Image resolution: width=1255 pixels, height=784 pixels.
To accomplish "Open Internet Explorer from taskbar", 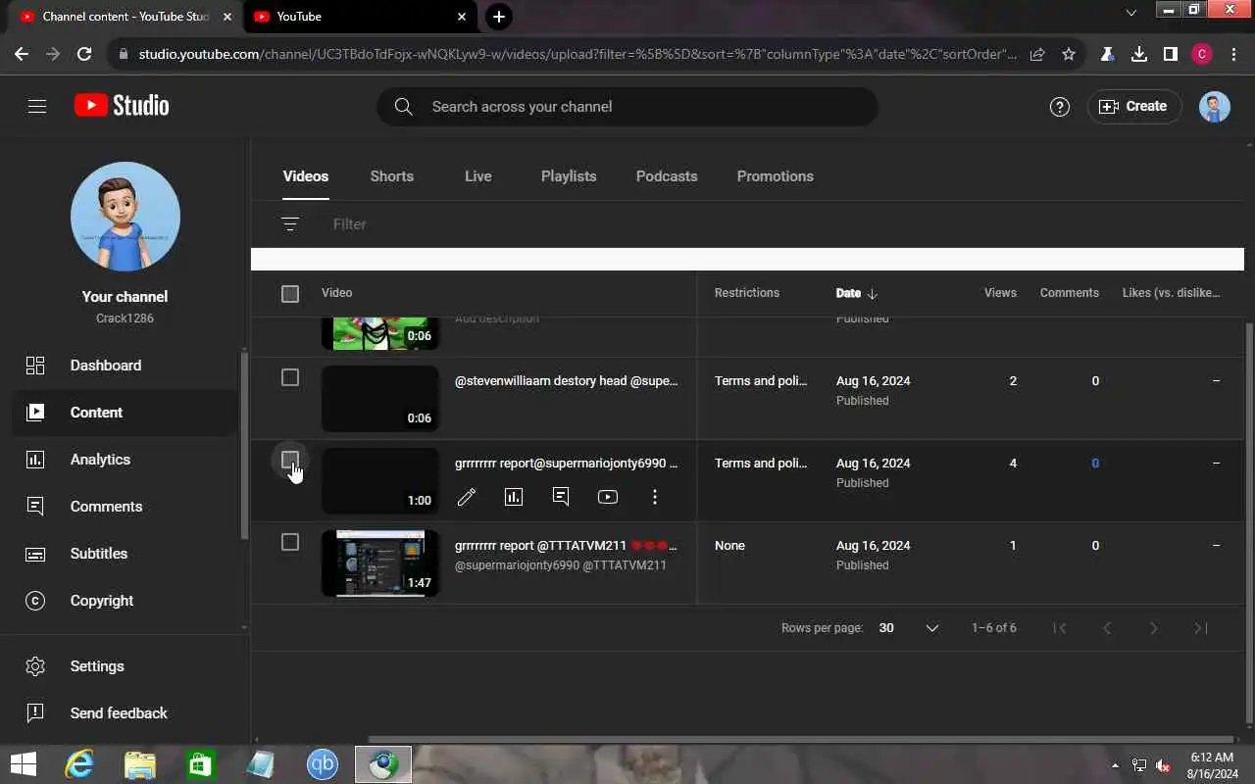I will 79,764.
